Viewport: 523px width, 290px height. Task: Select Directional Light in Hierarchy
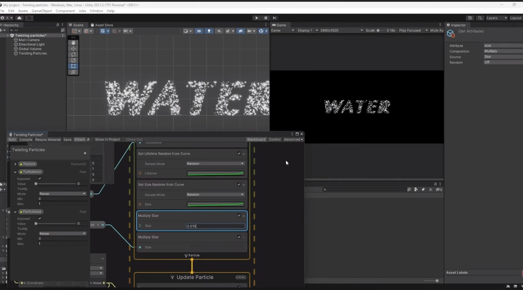[x=31, y=44]
